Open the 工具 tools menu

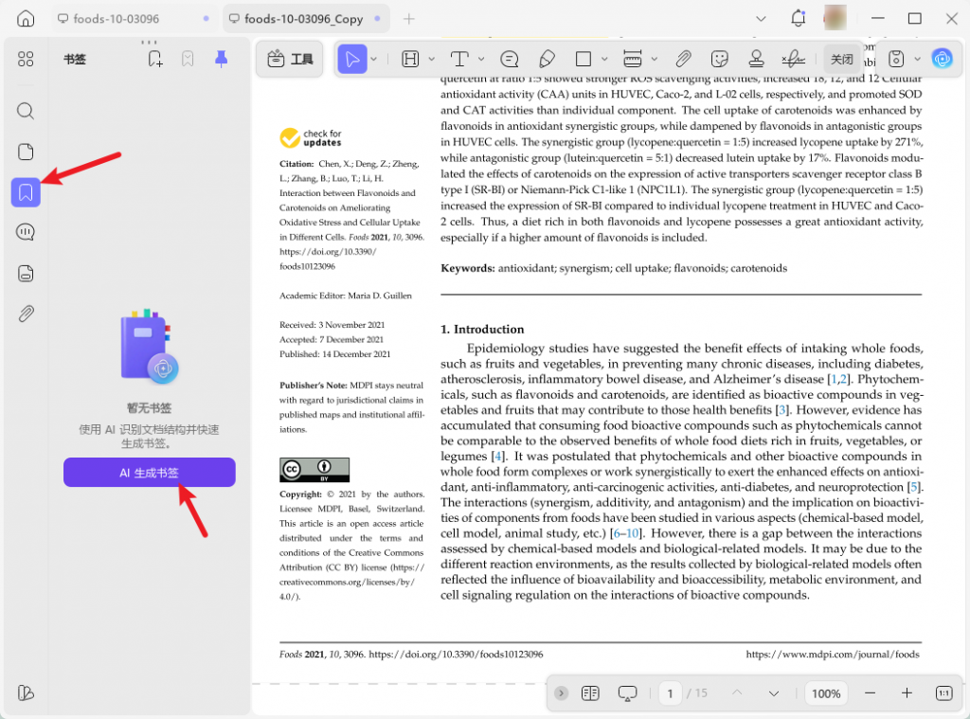(290, 59)
